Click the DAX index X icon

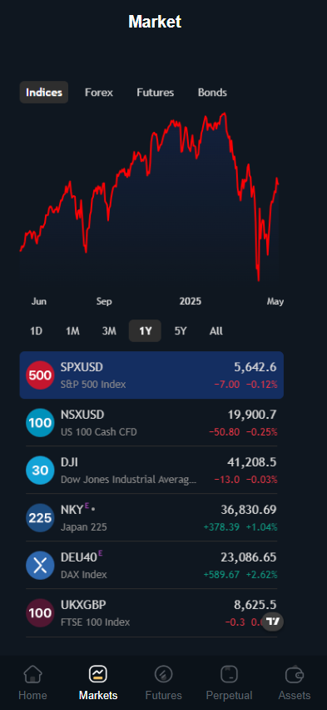[x=40, y=565]
